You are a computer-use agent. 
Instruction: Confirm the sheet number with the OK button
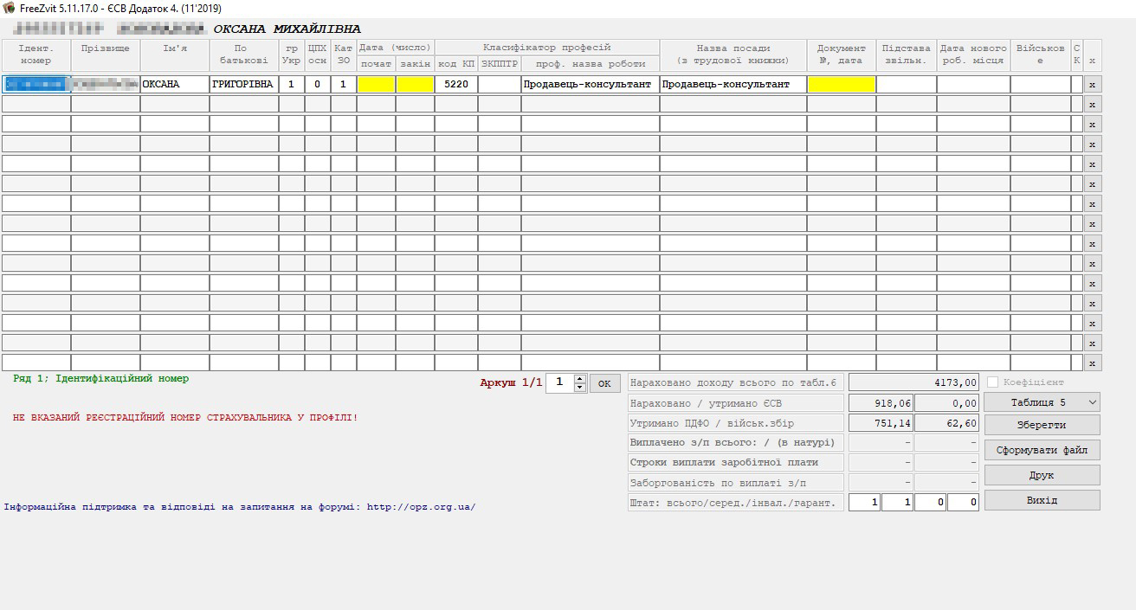(604, 383)
